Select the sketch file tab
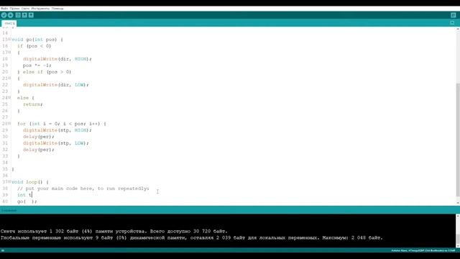 9,23
